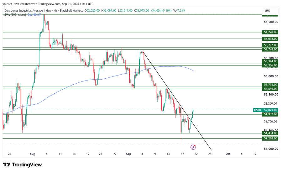
Task: Click the 51,952.00 support label
Action: pyautogui.click(x=270, y=114)
